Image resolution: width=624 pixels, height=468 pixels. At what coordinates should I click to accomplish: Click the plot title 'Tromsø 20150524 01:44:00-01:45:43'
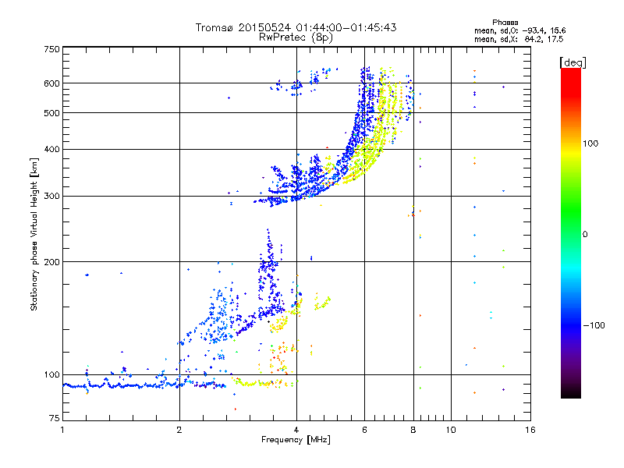click(296, 27)
